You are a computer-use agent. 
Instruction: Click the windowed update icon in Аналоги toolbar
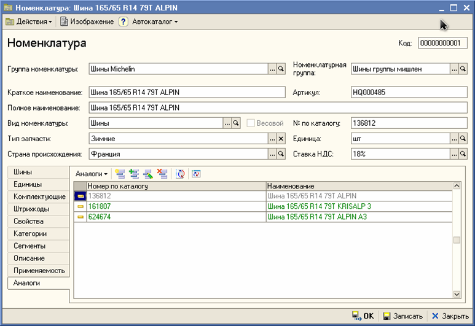196,174
